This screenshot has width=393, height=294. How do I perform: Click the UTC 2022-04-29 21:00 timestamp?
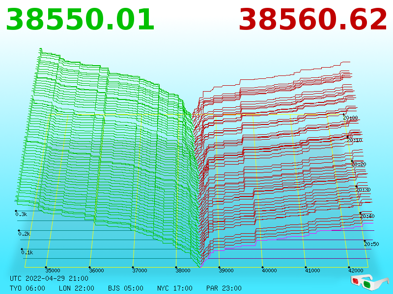point(49,278)
